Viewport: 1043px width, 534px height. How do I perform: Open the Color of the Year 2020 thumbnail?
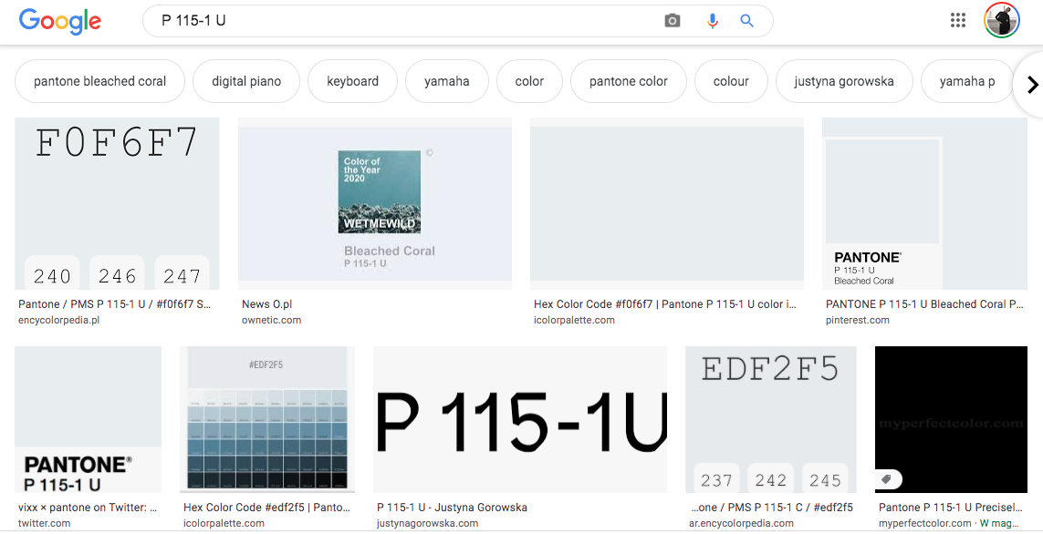click(375, 203)
